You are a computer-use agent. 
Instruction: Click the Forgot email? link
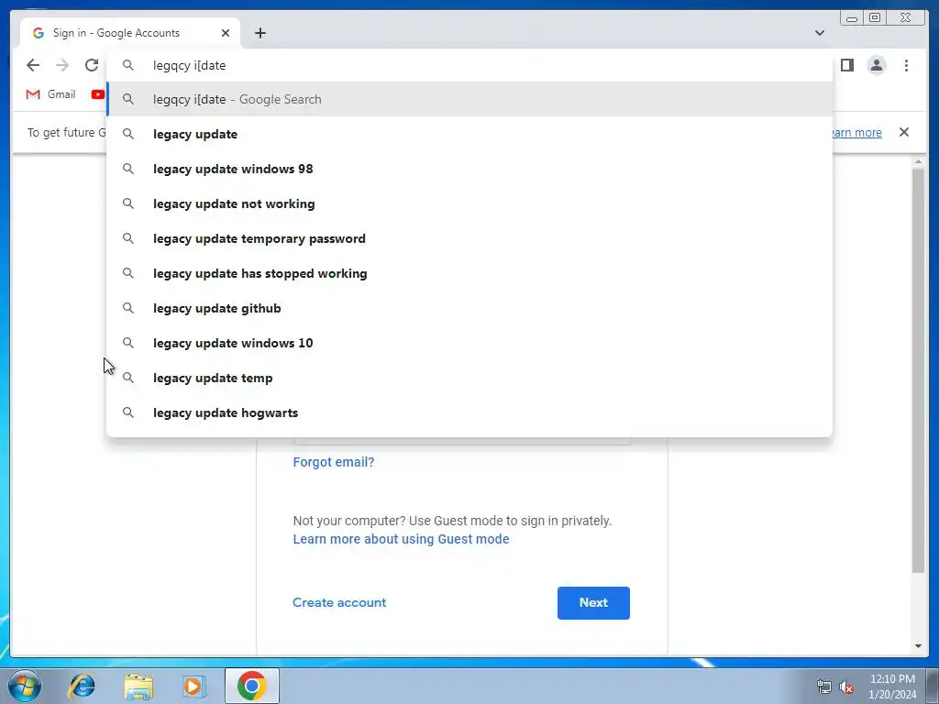coord(334,462)
